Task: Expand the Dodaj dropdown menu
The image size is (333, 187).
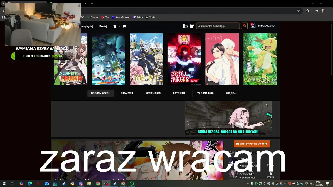Action: [x=105, y=26]
